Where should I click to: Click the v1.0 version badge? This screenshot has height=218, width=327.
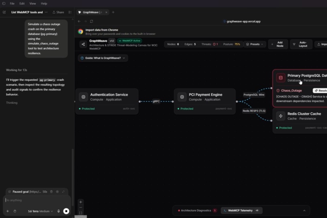click(x=112, y=41)
